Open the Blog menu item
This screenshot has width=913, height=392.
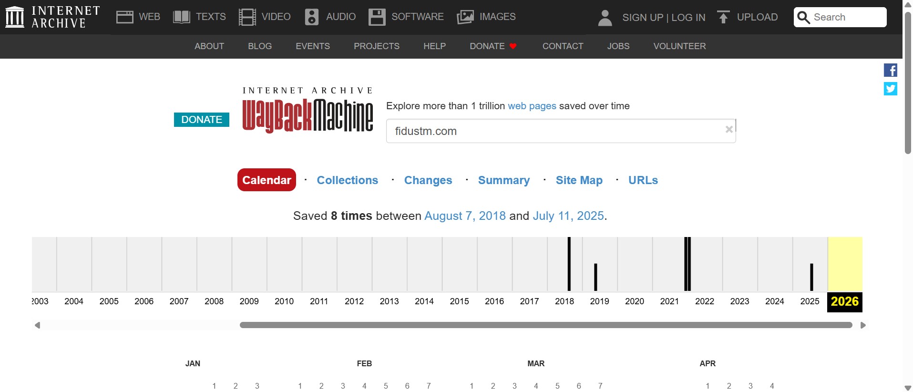(260, 46)
